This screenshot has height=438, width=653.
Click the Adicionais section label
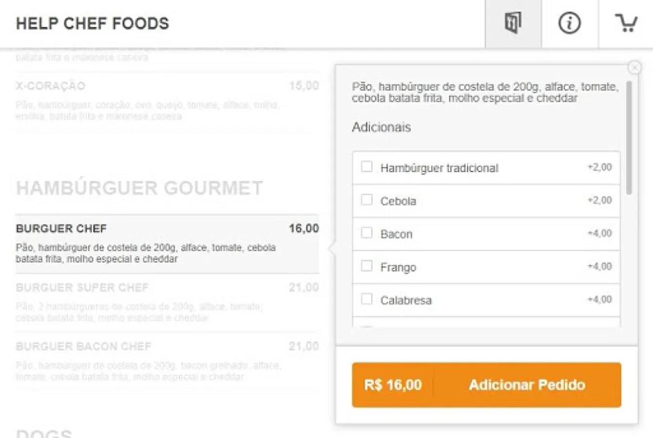point(382,128)
